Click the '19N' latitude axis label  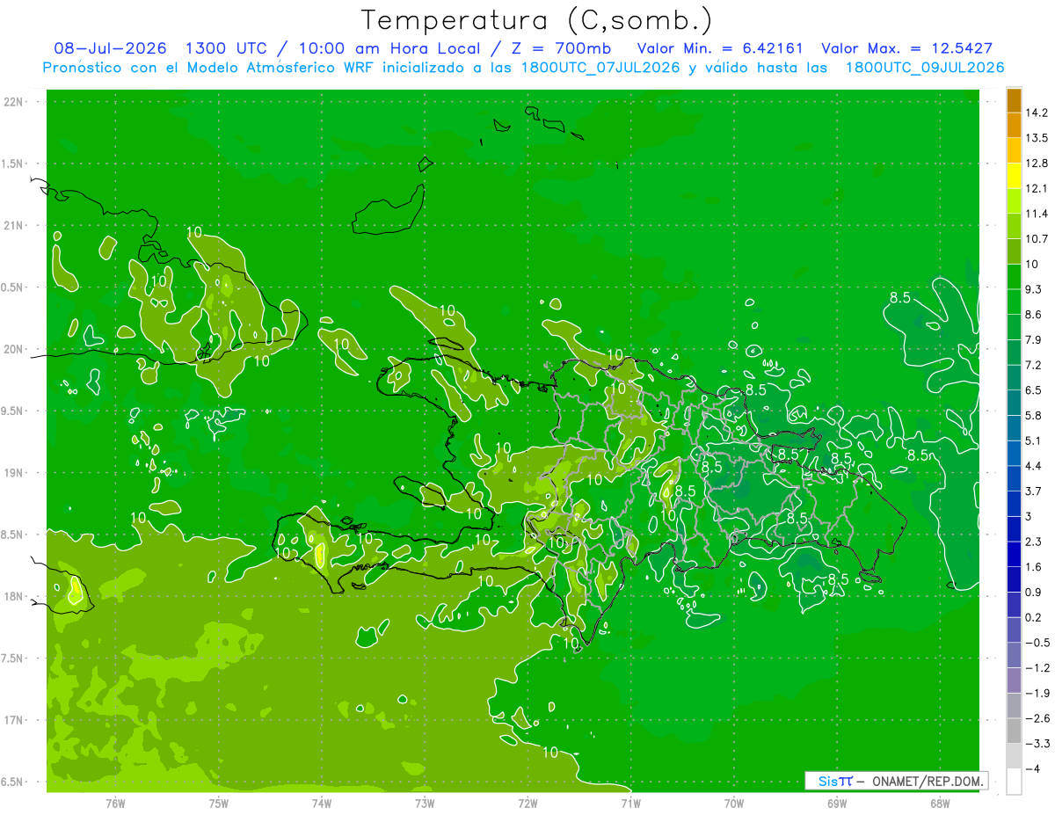tap(13, 473)
